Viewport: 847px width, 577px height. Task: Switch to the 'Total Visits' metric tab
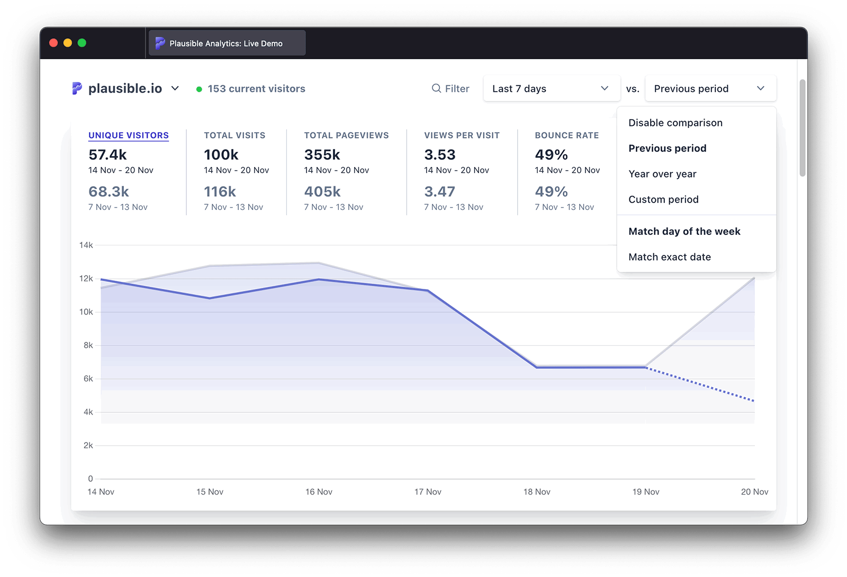pos(235,135)
